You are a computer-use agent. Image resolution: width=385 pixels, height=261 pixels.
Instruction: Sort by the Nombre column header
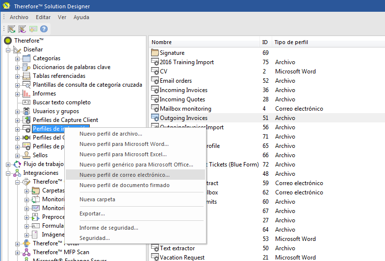(205, 42)
